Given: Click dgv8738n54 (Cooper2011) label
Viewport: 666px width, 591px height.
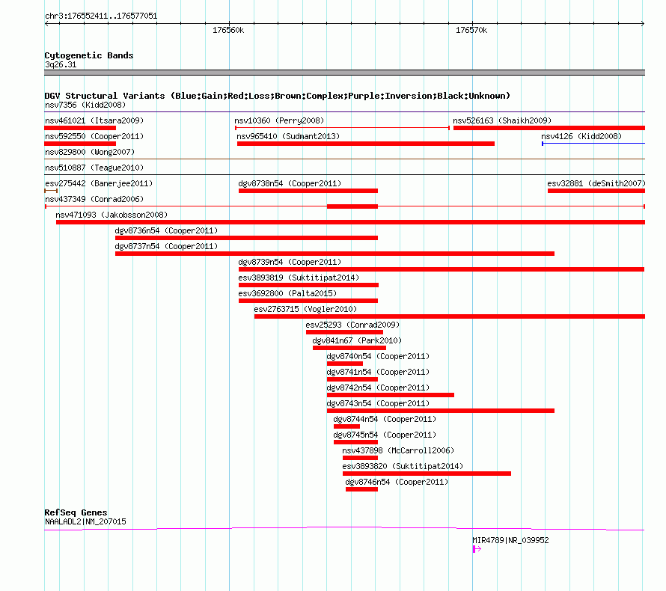Looking at the screenshot, I should point(290,183).
